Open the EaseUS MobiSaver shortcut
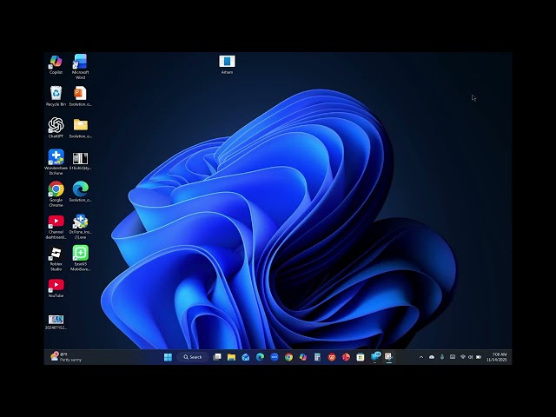The width and height of the screenshot is (556, 417). tap(80, 254)
